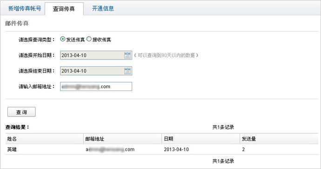
Task: Focus the email address input field
Action: point(96,86)
